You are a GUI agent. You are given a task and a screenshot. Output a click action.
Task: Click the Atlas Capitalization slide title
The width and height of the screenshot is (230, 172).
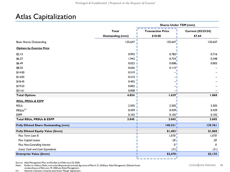(46, 17)
